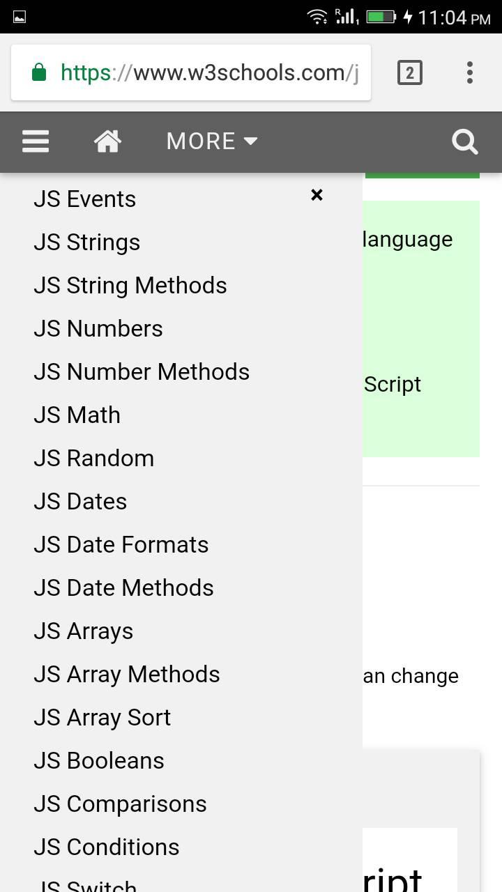Navigate to JS Arrays
Screen dimensions: 502x892
[x=83, y=631]
